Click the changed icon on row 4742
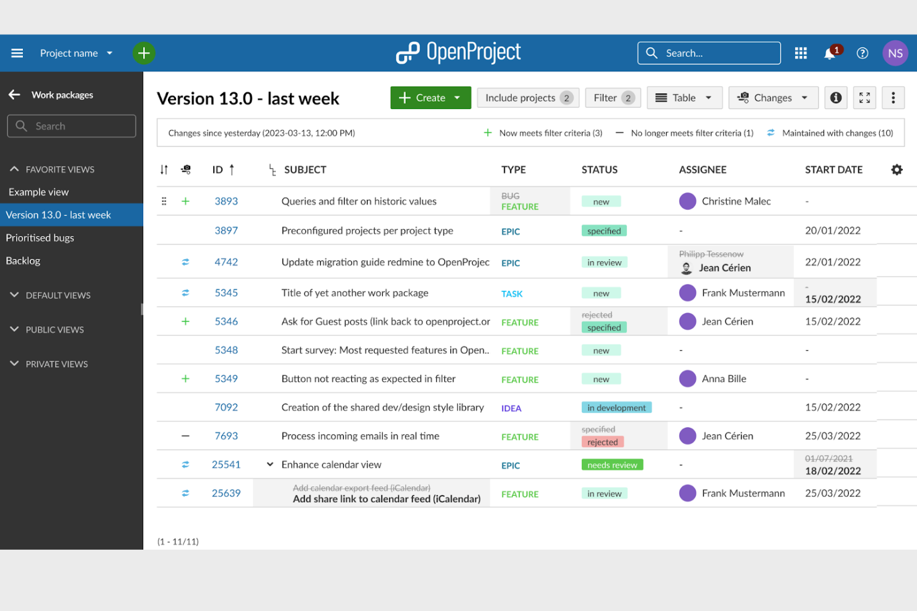Viewport: 917px width, 611px height. 185,262
